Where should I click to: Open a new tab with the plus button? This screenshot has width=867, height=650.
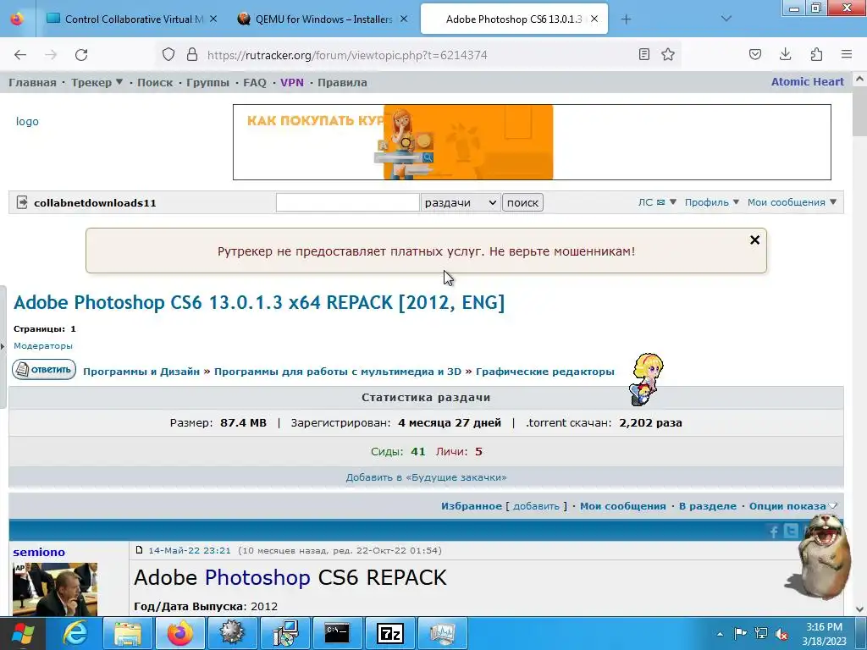click(626, 19)
